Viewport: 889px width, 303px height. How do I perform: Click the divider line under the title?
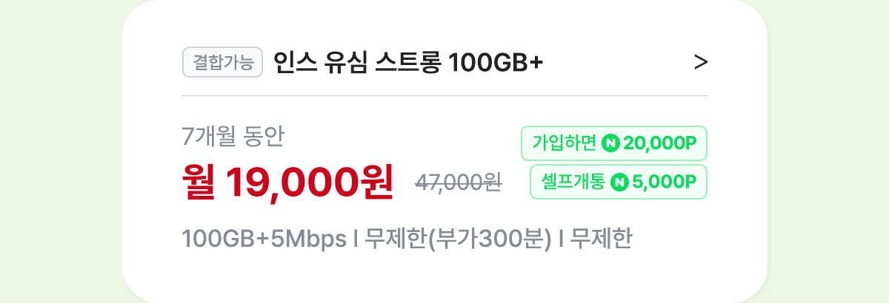tap(444, 95)
